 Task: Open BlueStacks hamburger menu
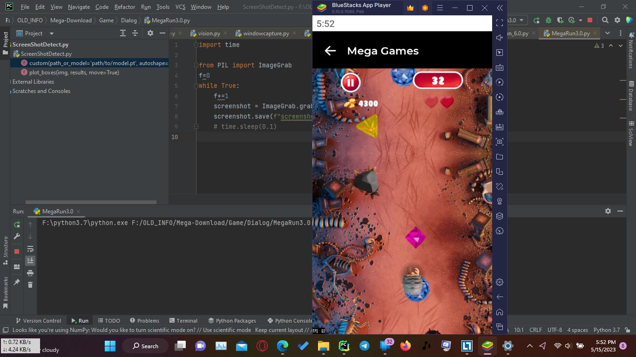click(440, 8)
